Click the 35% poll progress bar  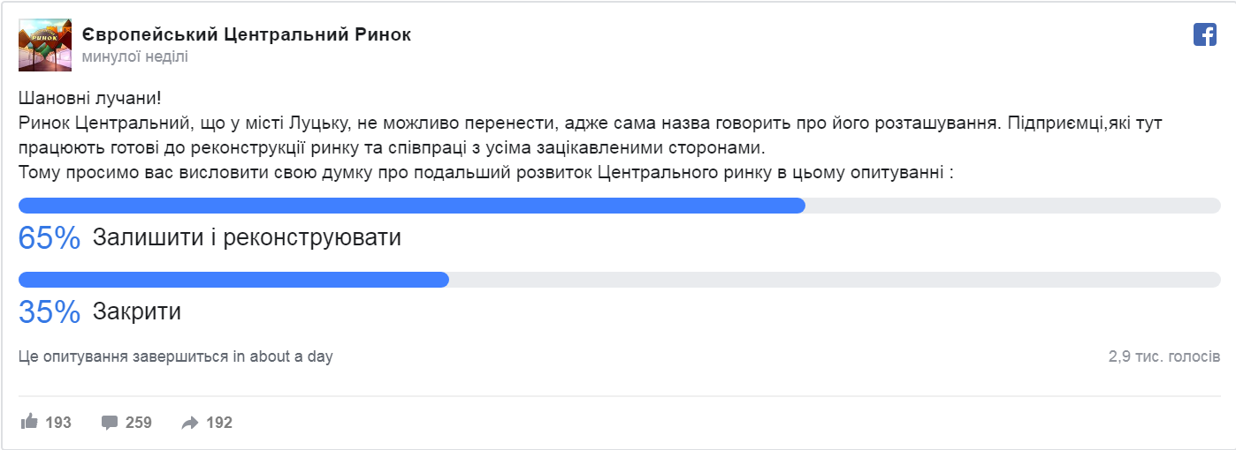coord(233,280)
